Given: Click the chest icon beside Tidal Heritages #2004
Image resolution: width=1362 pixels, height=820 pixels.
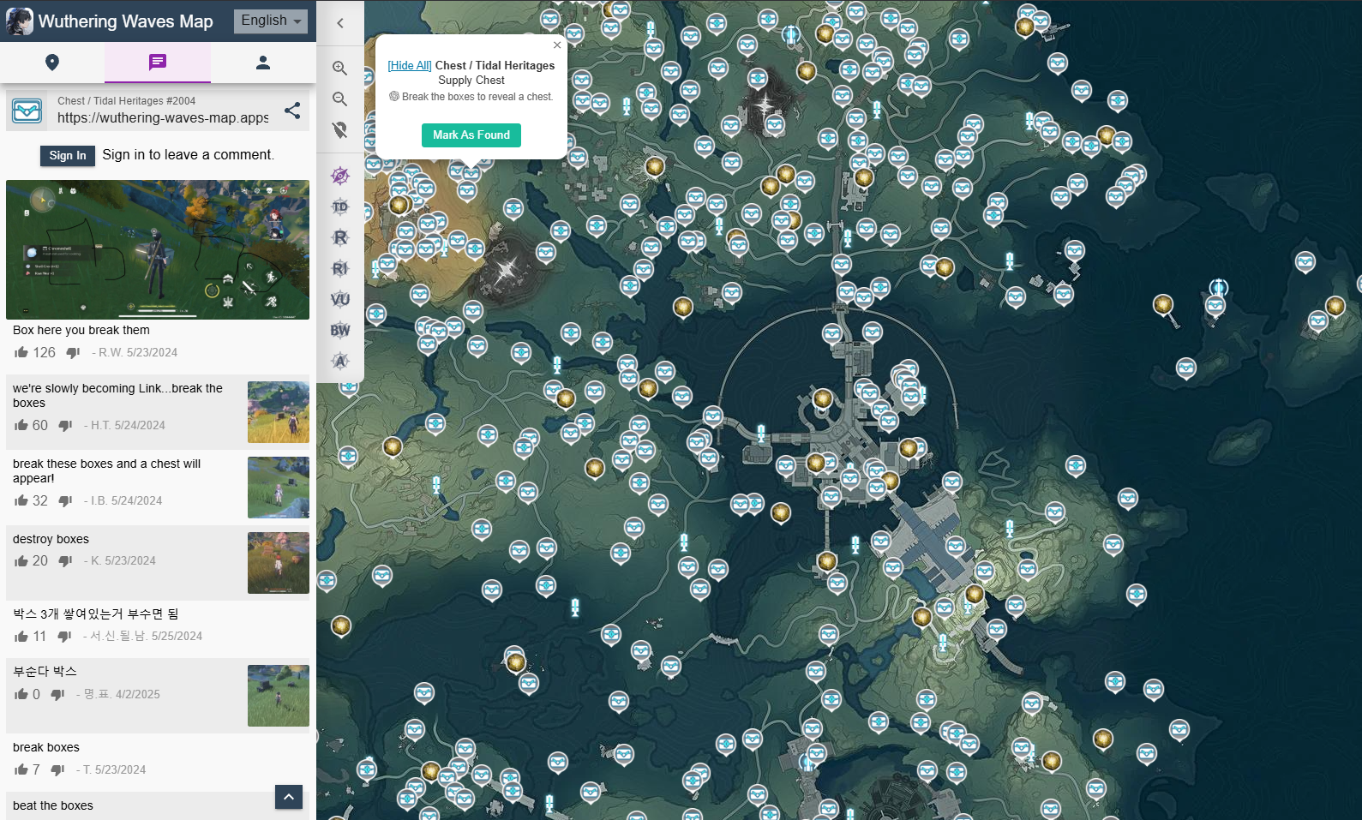Looking at the screenshot, I should click(x=27, y=111).
